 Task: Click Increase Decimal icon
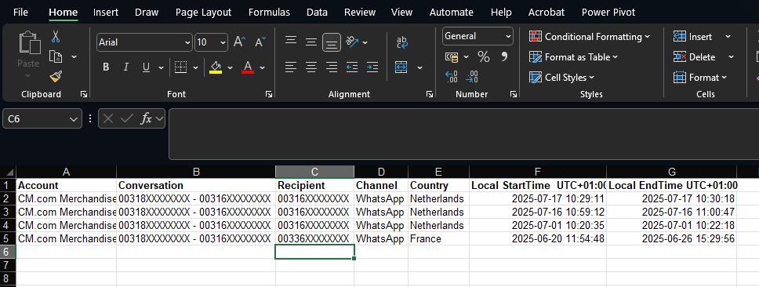pos(451,77)
